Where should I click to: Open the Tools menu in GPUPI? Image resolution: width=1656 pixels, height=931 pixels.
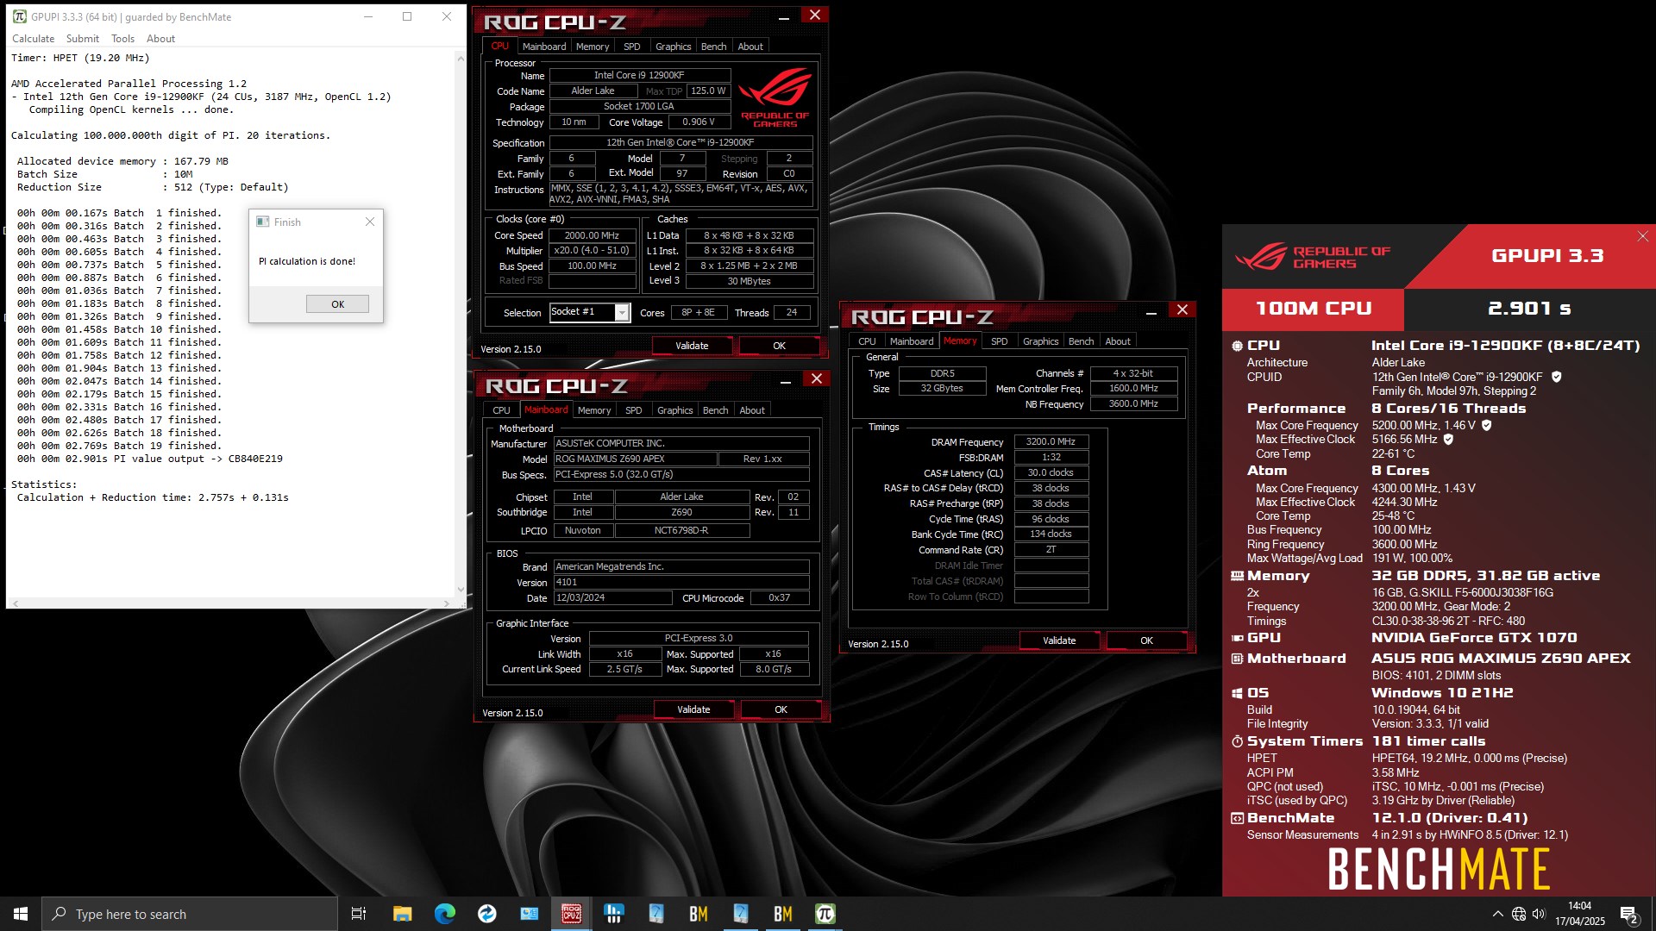(x=123, y=39)
